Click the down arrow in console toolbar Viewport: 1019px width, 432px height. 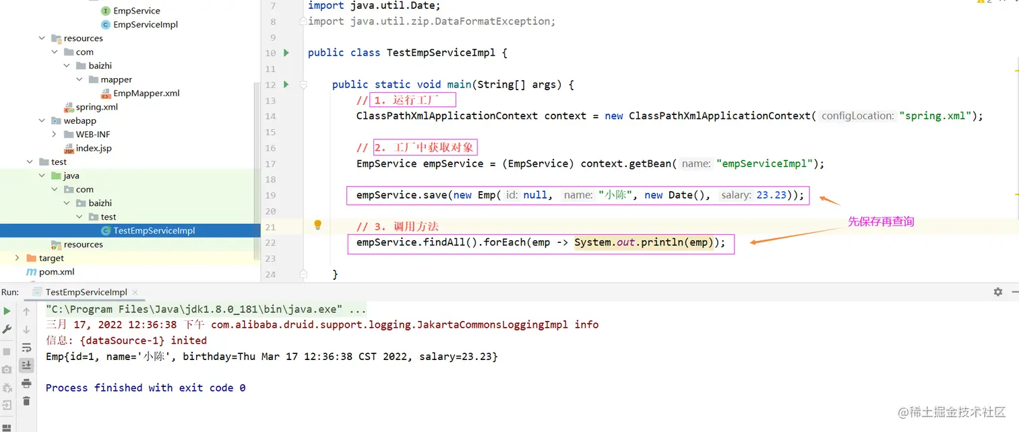tap(26, 329)
